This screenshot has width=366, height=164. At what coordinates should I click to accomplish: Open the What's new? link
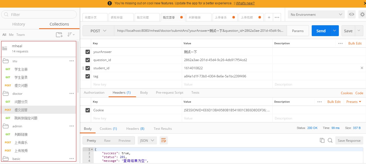tap(245, 3)
